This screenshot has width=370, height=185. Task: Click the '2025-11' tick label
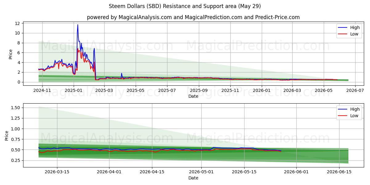tap(230, 90)
